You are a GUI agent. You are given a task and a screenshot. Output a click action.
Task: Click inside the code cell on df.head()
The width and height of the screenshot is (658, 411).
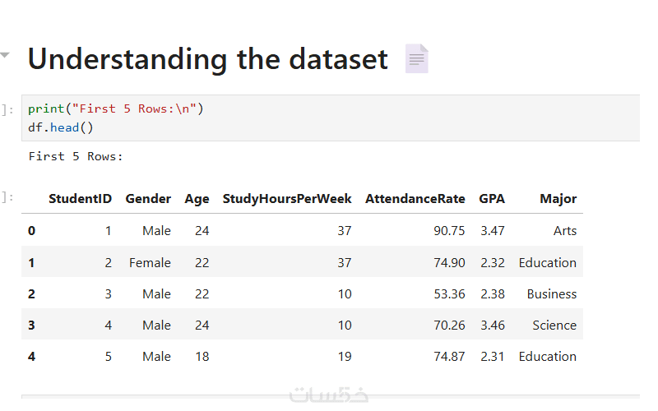61,127
